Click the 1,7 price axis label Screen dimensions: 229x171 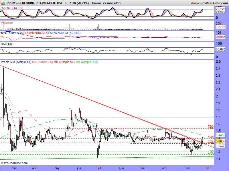pyautogui.click(x=218, y=117)
